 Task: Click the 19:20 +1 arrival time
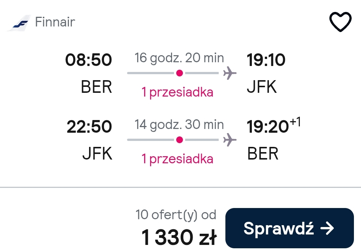click(273, 126)
